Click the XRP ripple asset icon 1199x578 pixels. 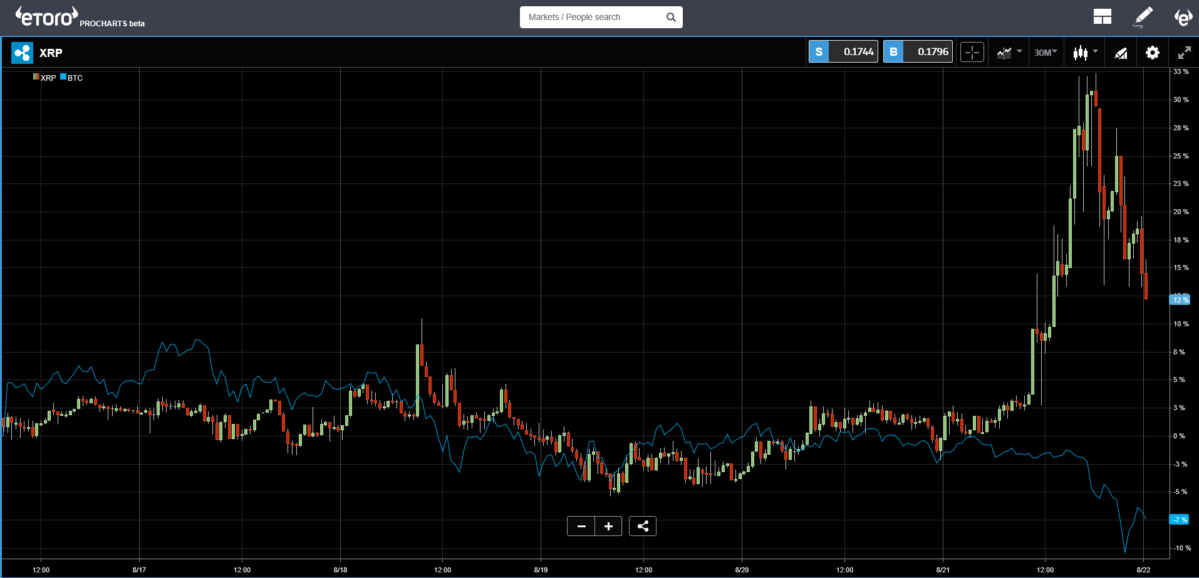coord(22,53)
